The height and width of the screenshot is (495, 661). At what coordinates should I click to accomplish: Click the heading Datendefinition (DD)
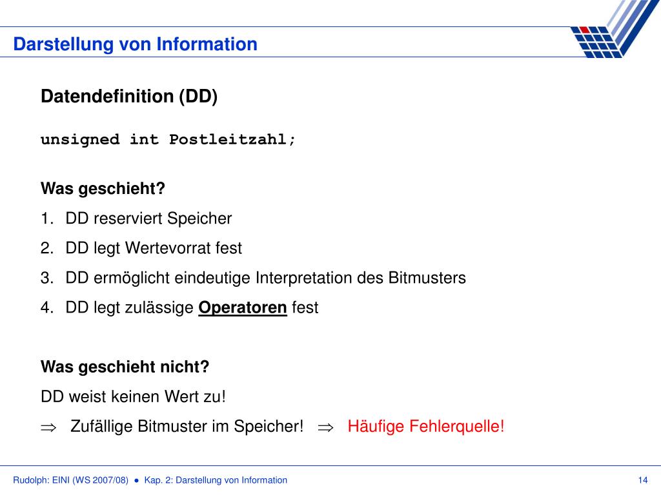point(129,97)
